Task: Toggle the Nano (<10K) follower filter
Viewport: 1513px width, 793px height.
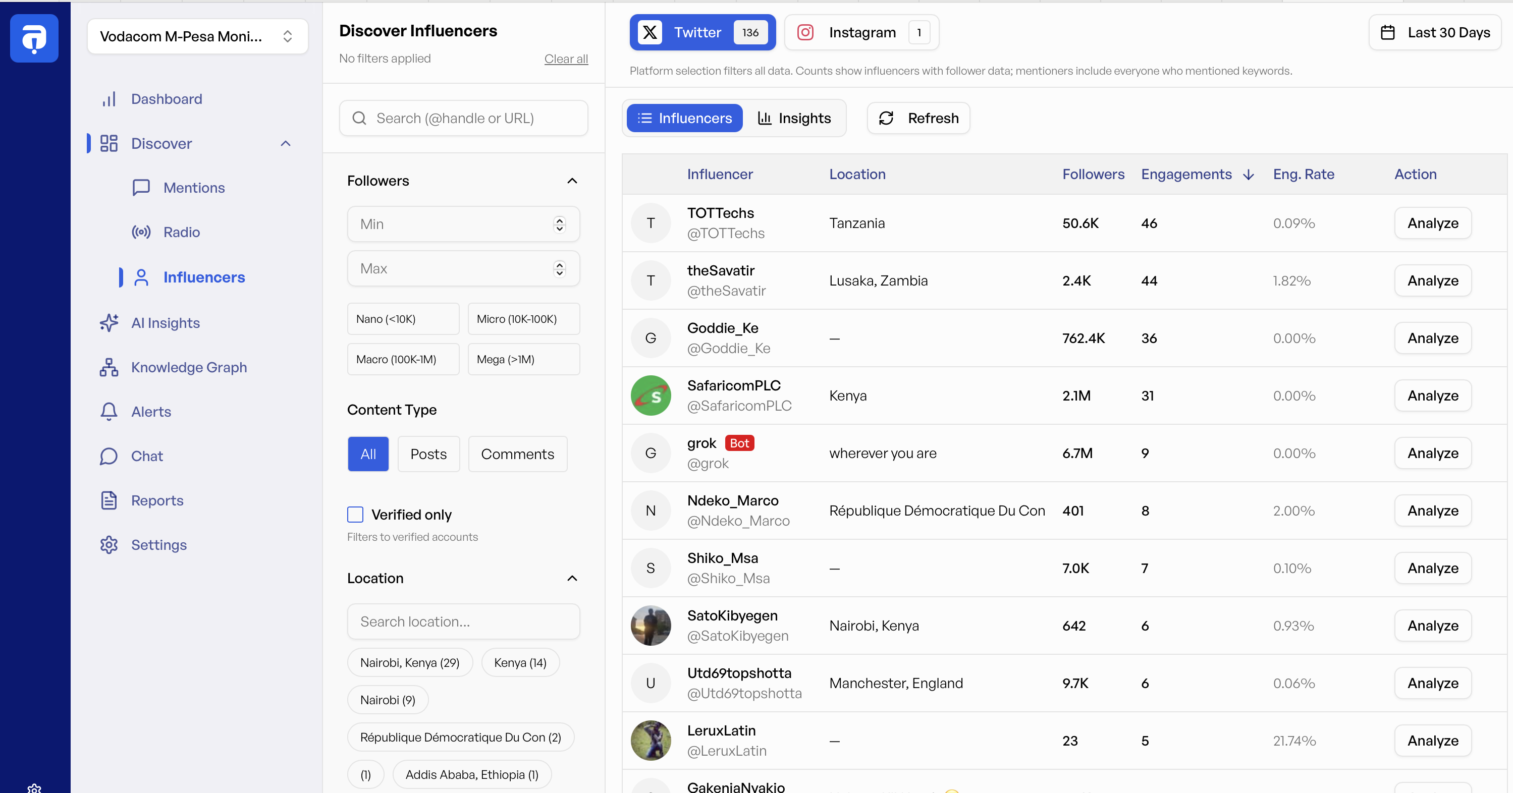Action: 403,319
